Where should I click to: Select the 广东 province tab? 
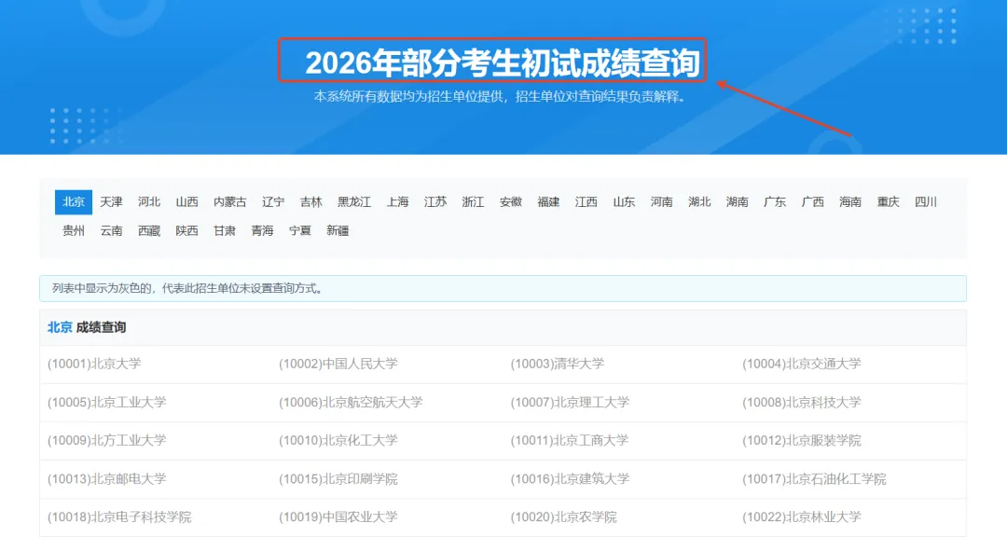775,201
